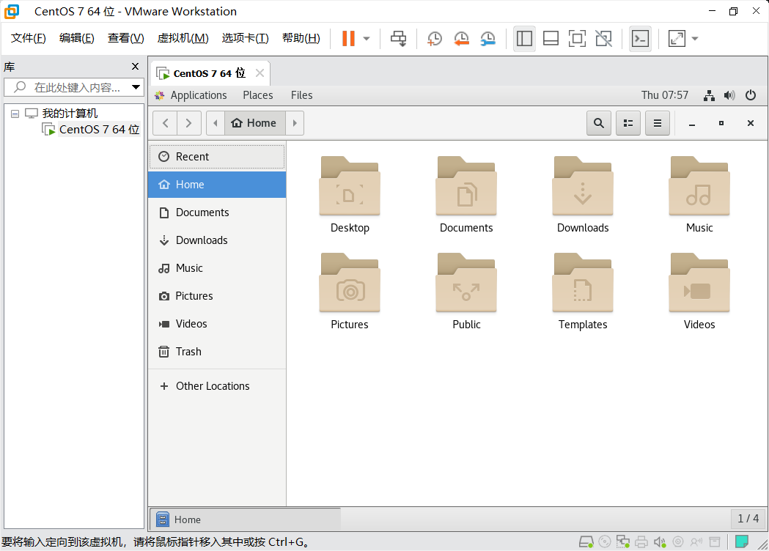Screen dimensions: 769x551
Task: Go forward in the file manager
Action: click(x=189, y=123)
